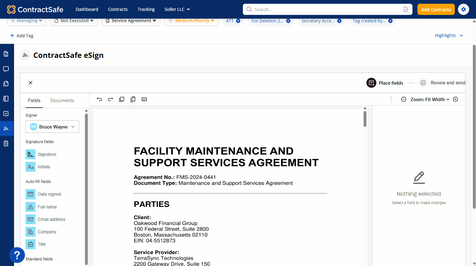Screen dimensions: 476x266
Task: Go to Tracking
Action: click(146, 9)
